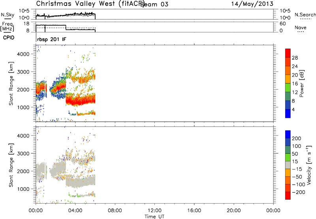Screen dimensions: 316x219
Task: Select the "Freq. [MHz]" axis label
Action: point(7,27)
